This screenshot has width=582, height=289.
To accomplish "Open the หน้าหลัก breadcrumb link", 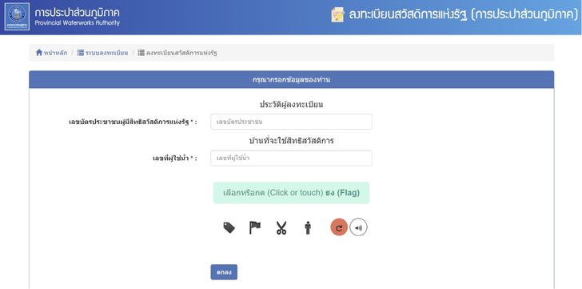I will click(x=56, y=53).
